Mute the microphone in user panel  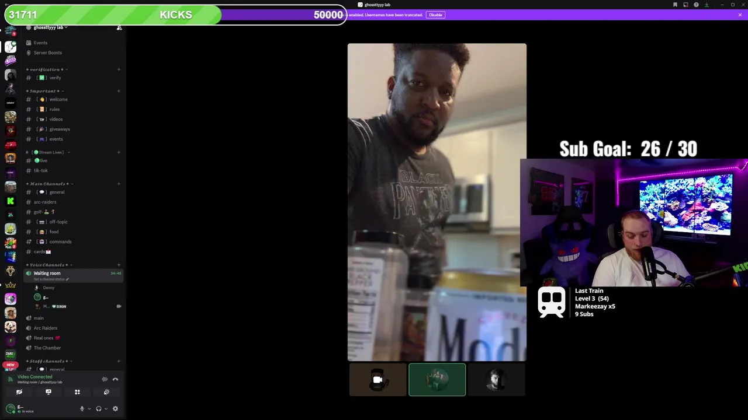pos(82,409)
